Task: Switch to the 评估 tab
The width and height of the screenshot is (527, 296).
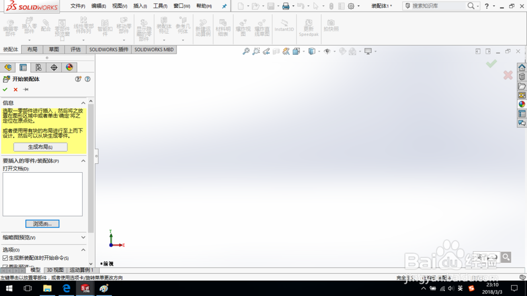Action: (75, 50)
